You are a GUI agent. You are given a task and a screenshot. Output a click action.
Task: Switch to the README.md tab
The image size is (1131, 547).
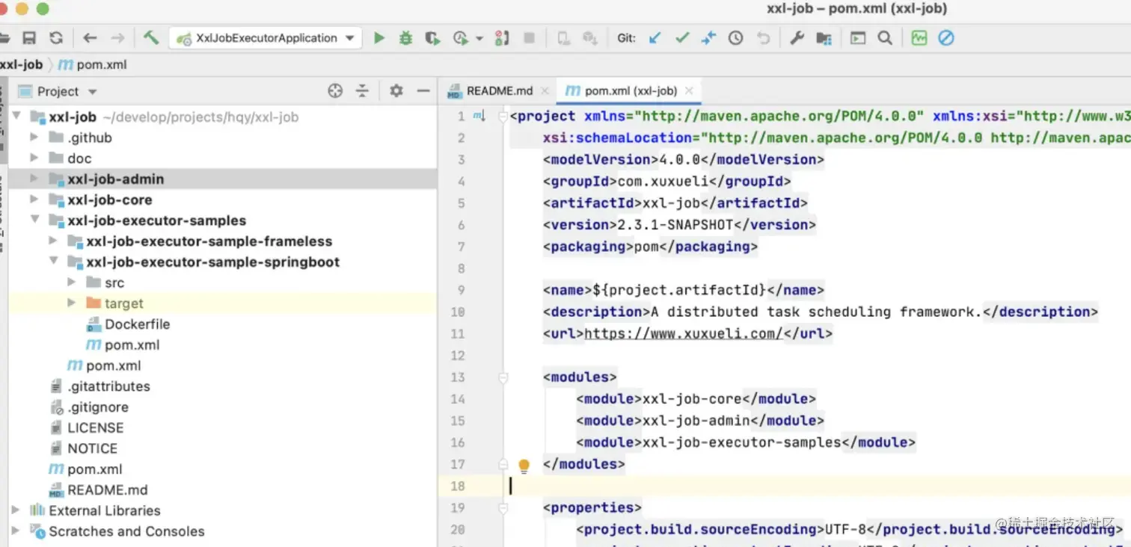pos(499,90)
